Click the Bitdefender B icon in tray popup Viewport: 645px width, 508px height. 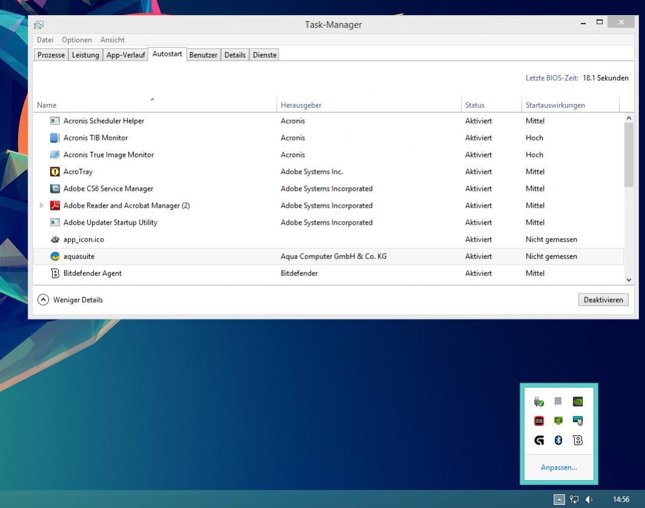(578, 440)
